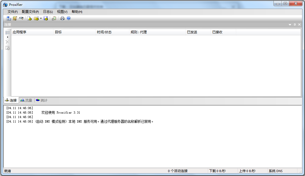The width and height of the screenshot is (305, 176).
Task: Expand the small arrow in the left sidebar
Action: pyautogui.click(x=8, y=37)
